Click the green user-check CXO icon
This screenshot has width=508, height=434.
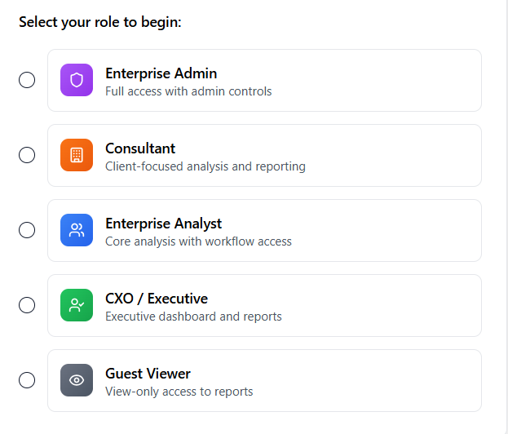(x=77, y=305)
